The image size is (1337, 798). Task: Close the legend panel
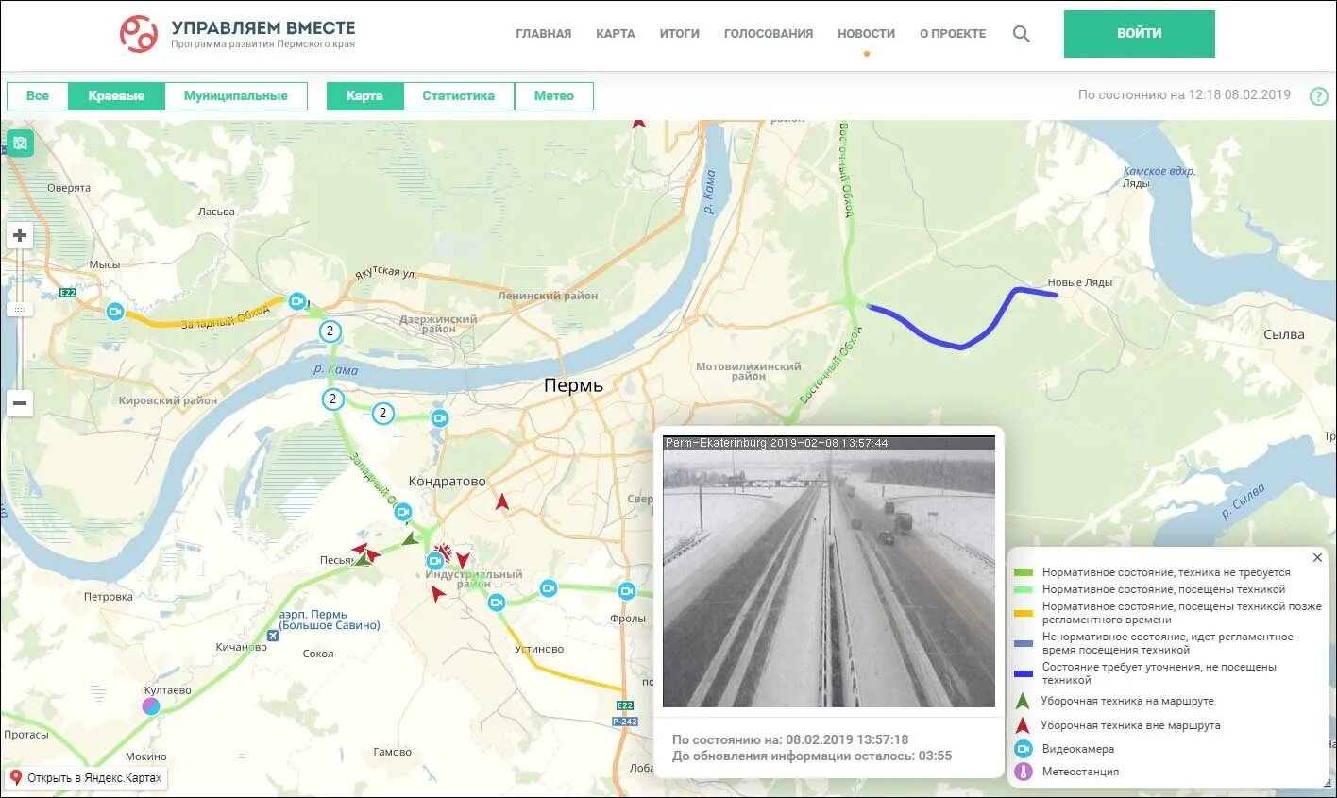click(x=1317, y=558)
